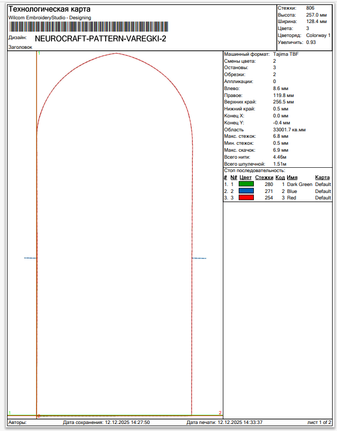This screenshot has height=431, width=337.
Task: Pick the Red thread color swatch
Action: point(246,198)
